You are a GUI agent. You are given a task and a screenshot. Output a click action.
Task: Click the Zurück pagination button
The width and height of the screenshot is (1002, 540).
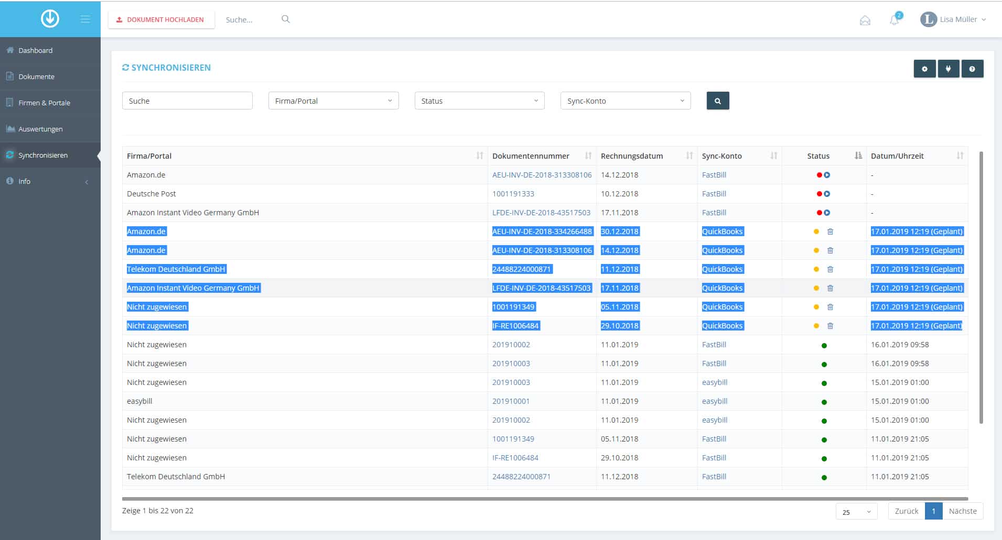point(907,511)
